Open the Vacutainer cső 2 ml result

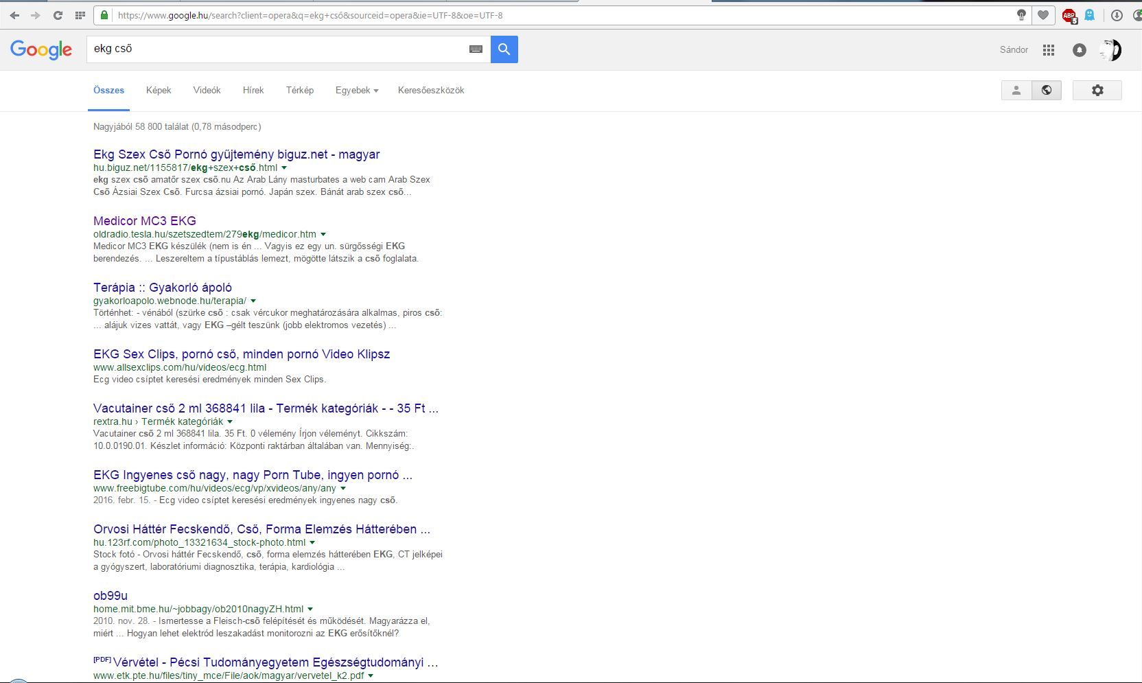pyautogui.click(x=266, y=408)
